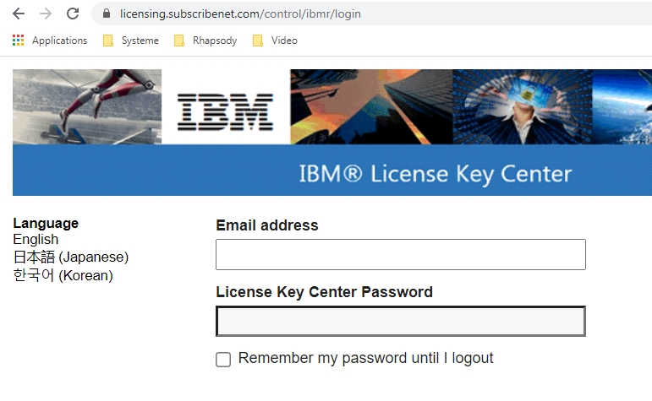652x401 pixels.
Task: Open the Applications grid icon
Action: 18,41
